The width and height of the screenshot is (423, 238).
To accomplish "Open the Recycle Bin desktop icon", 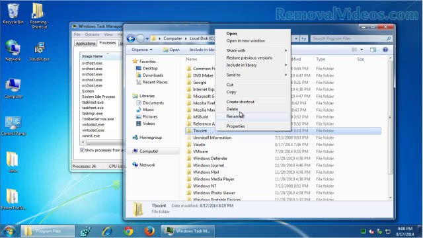I will (13, 13).
